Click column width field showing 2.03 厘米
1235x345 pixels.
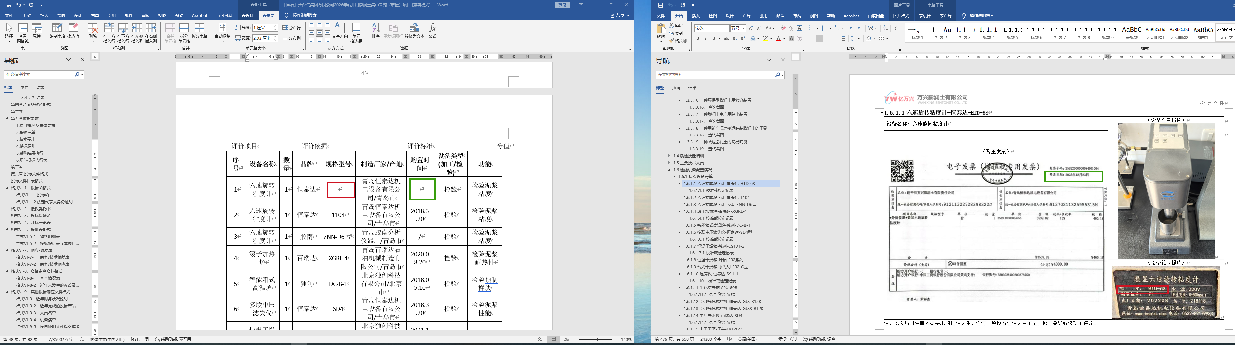pos(265,38)
